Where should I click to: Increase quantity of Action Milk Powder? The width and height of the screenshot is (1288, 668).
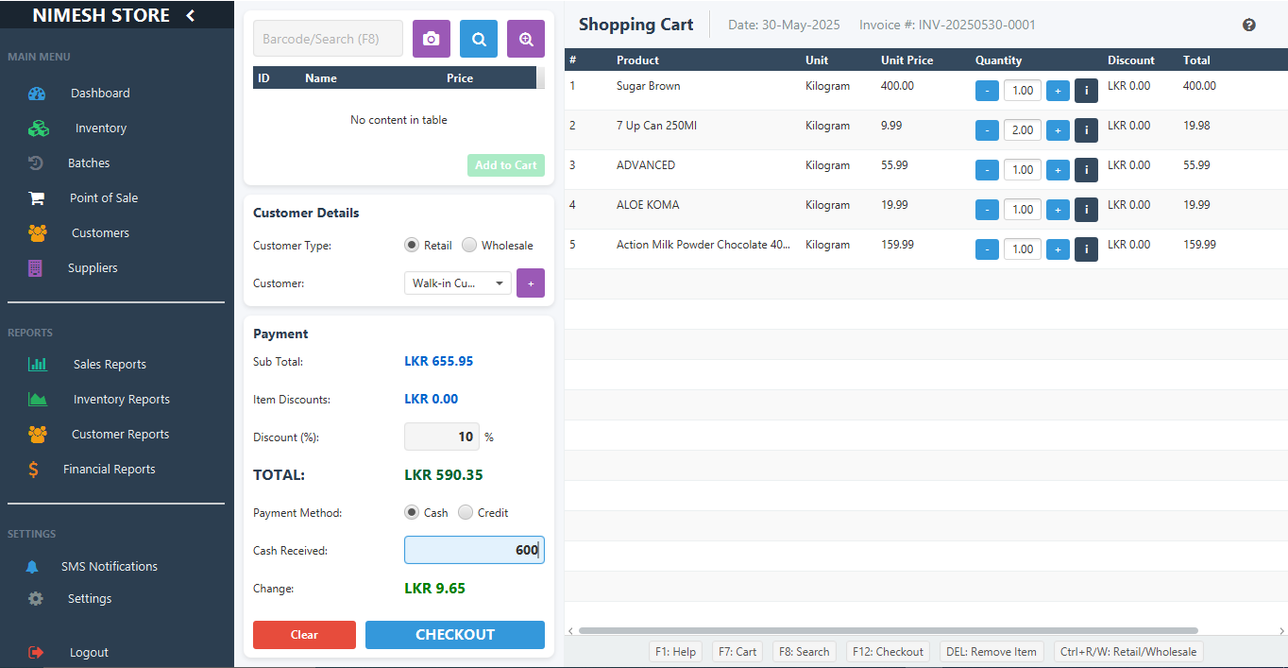coord(1058,249)
